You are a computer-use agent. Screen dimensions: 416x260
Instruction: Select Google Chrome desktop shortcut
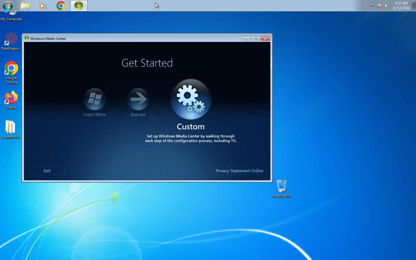click(11, 73)
